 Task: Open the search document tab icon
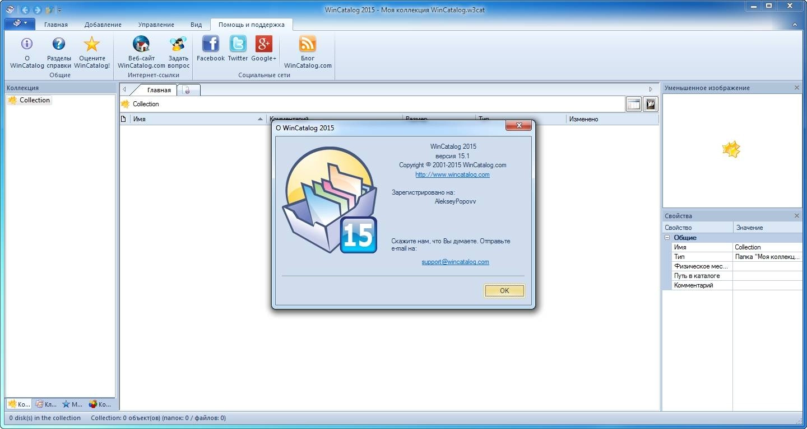point(188,90)
